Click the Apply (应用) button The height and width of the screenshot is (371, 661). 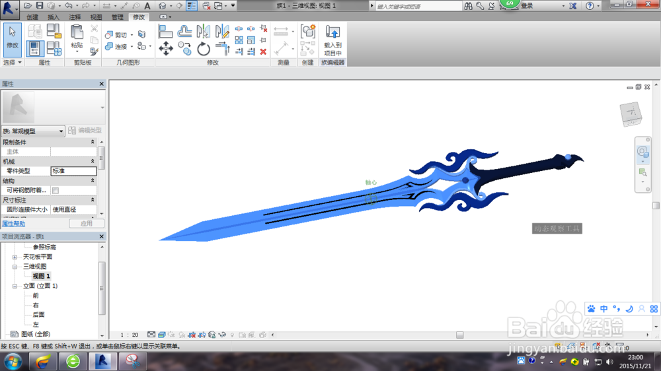[87, 224]
